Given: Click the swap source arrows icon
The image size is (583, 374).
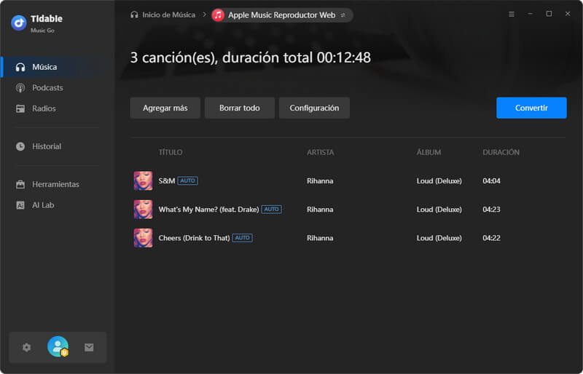Looking at the screenshot, I should point(343,15).
